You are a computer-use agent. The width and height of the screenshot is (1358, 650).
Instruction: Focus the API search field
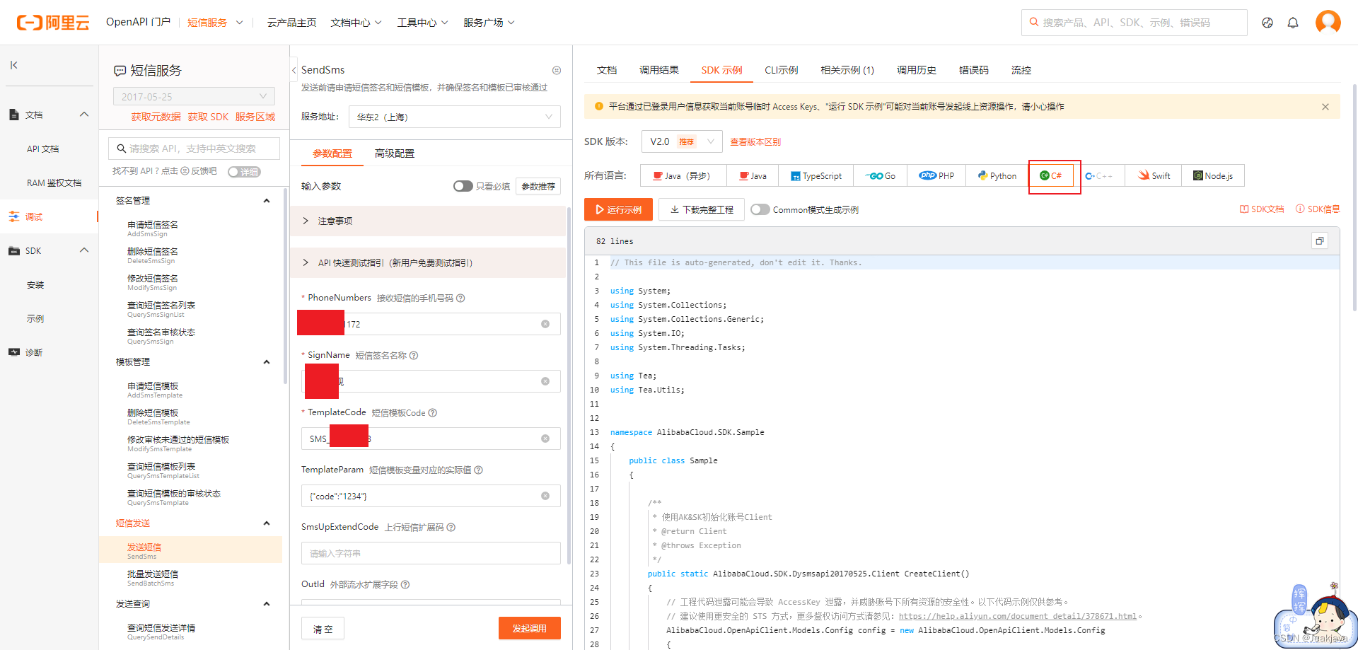[194, 149]
